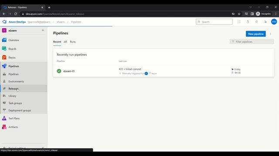Screen dimensions: 279x156
Task: Click the browser forward arrow
Action: [10, 14]
